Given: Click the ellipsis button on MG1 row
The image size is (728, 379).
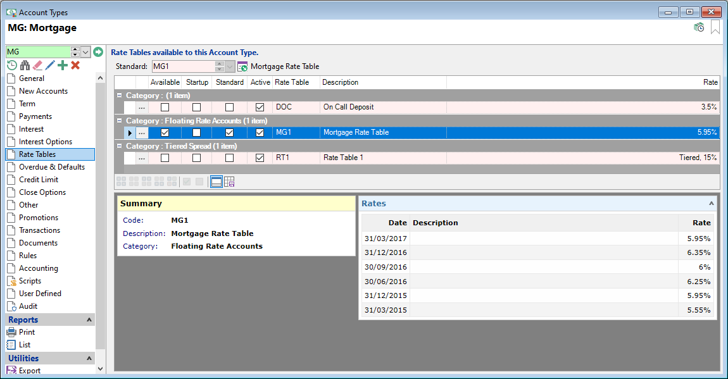Looking at the screenshot, I should [142, 133].
